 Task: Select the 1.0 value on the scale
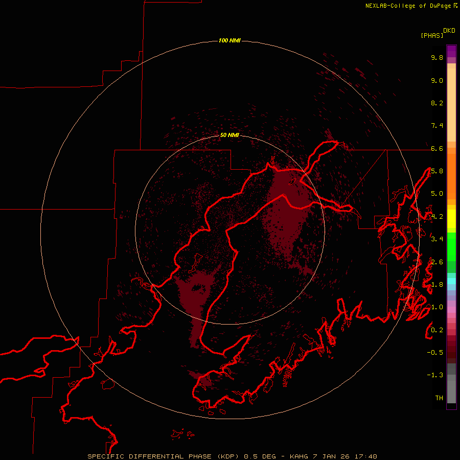pyautogui.click(x=437, y=307)
